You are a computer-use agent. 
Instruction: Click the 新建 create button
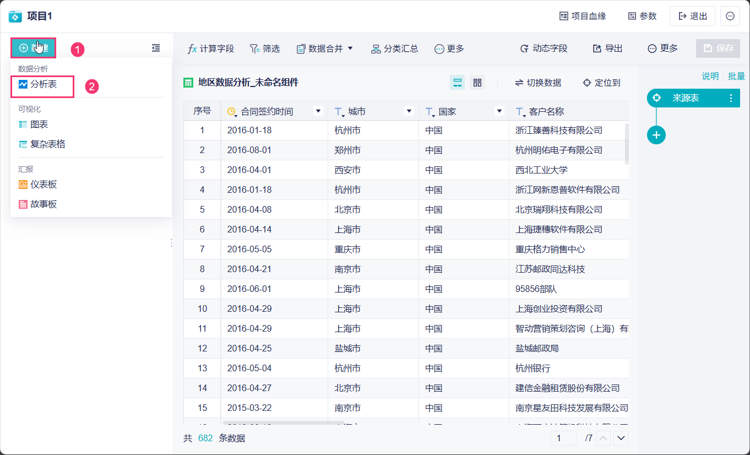coord(33,48)
